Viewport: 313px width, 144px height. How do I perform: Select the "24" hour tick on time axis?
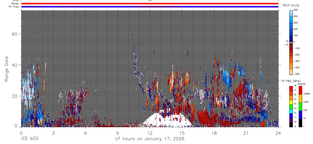click(x=278, y=133)
